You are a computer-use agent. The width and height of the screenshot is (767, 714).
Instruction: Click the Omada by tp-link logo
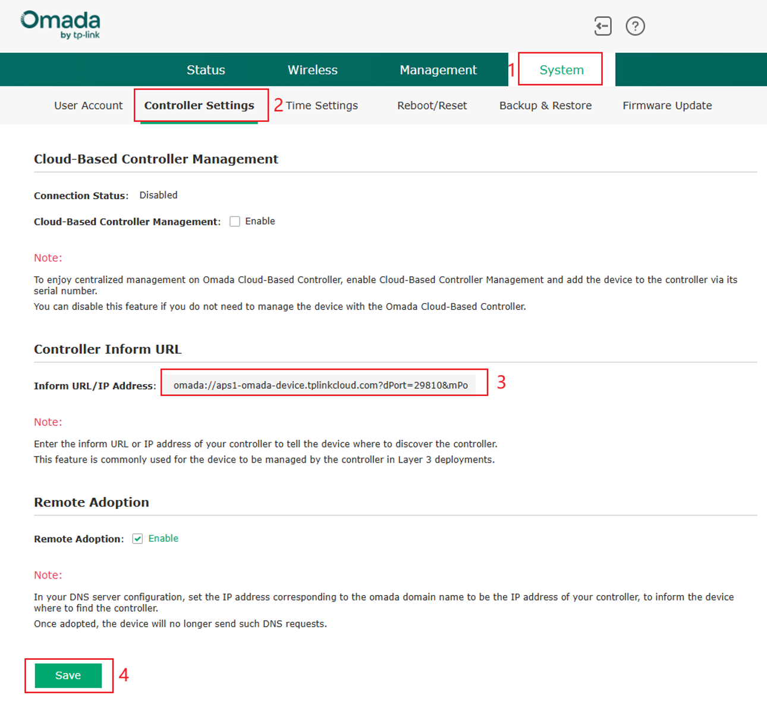(60, 25)
